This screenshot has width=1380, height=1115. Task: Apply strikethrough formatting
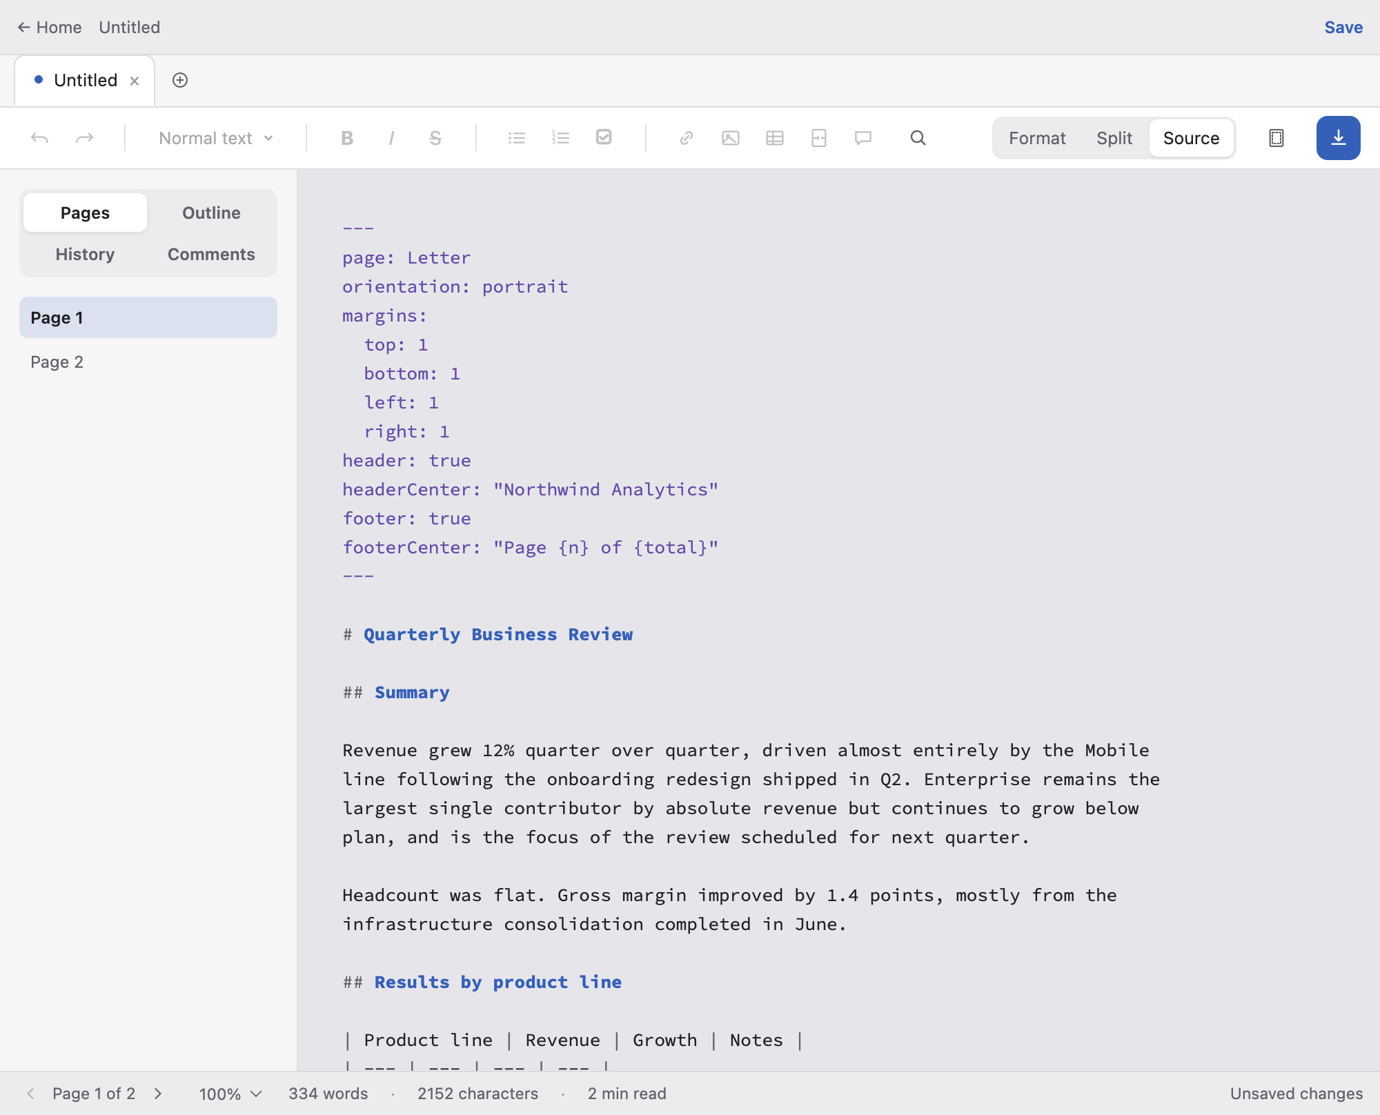[x=435, y=138]
